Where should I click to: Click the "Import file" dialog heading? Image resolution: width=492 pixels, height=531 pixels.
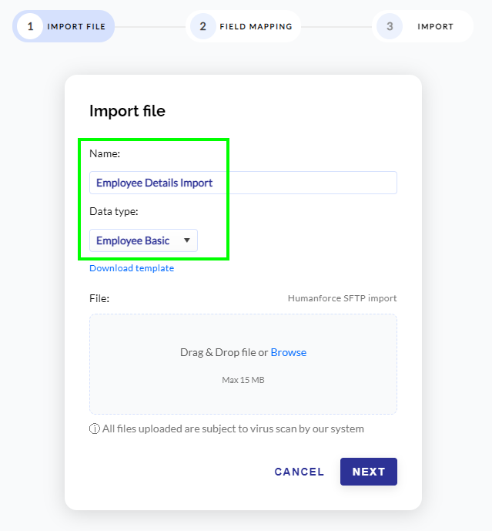[127, 111]
